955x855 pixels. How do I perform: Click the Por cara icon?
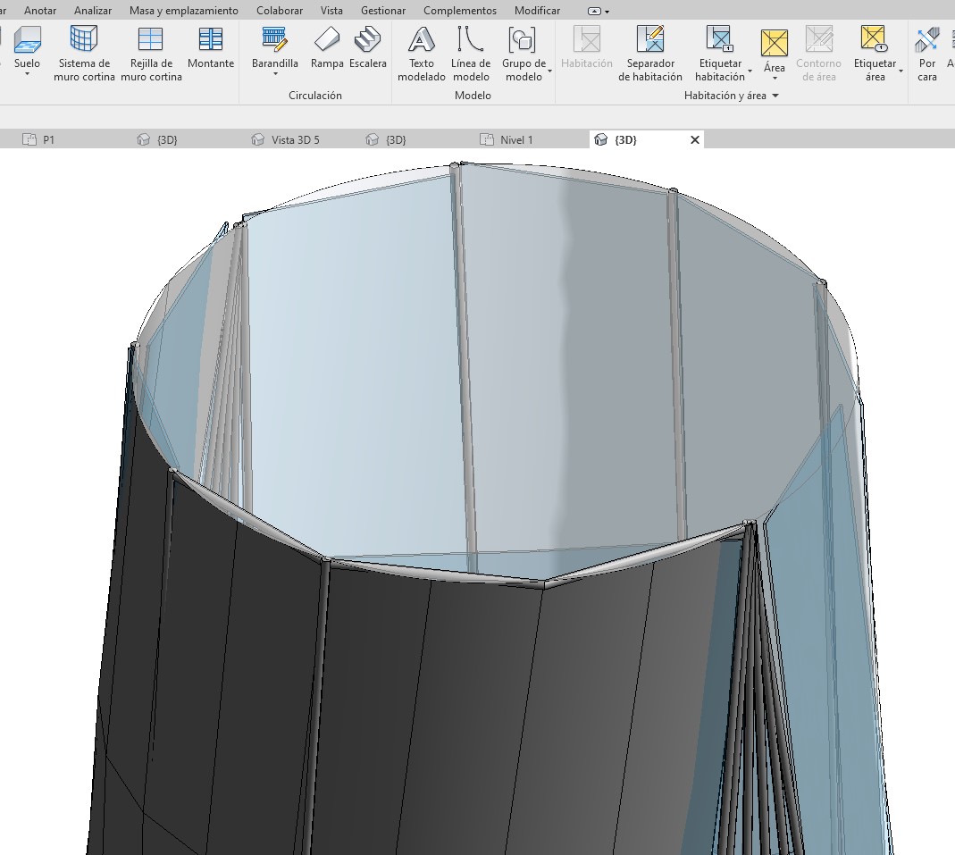pyautogui.click(x=927, y=52)
